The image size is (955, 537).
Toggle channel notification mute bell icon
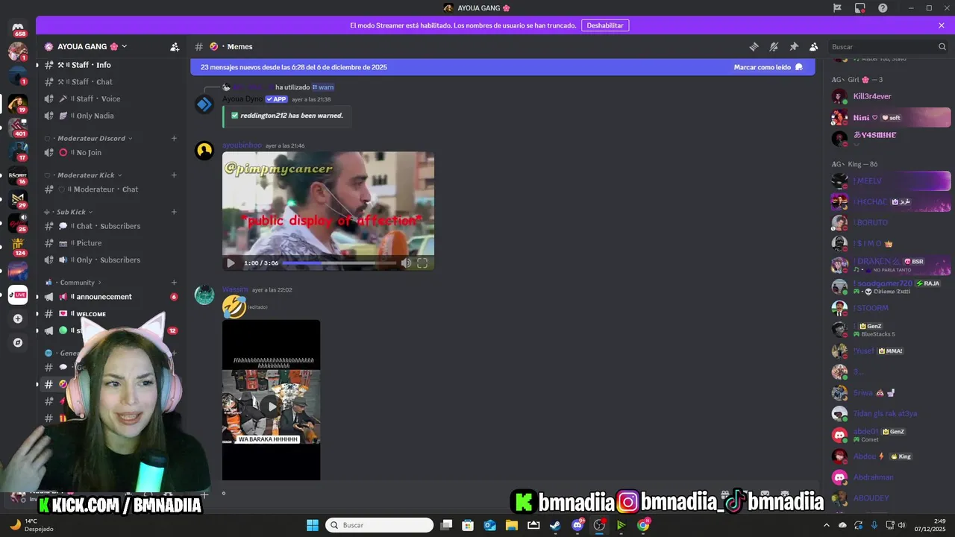[774, 46]
